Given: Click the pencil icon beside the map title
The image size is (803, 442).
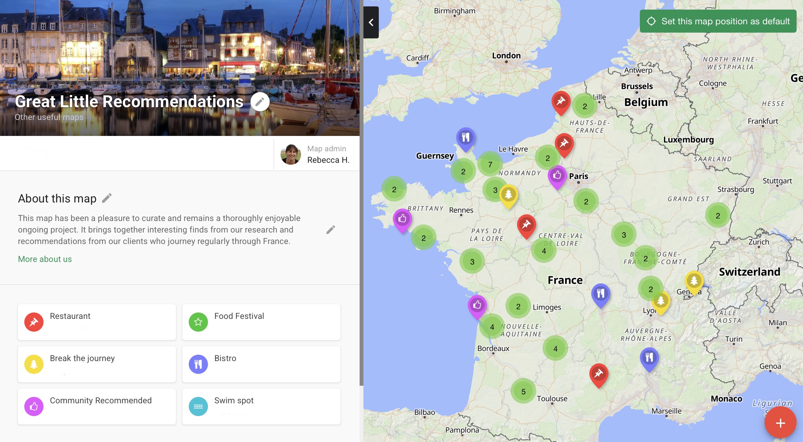Looking at the screenshot, I should pos(260,102).
